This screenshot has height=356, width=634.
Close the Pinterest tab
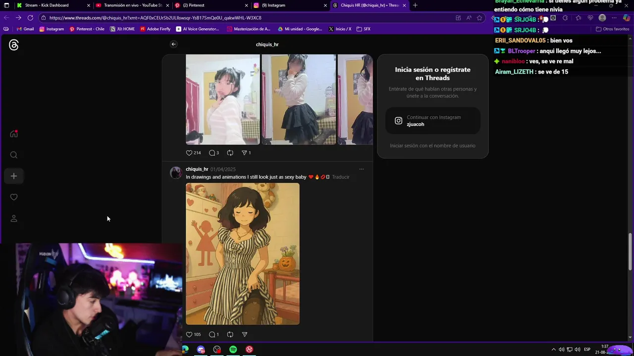pyautogui.click(x=247, y=5)
